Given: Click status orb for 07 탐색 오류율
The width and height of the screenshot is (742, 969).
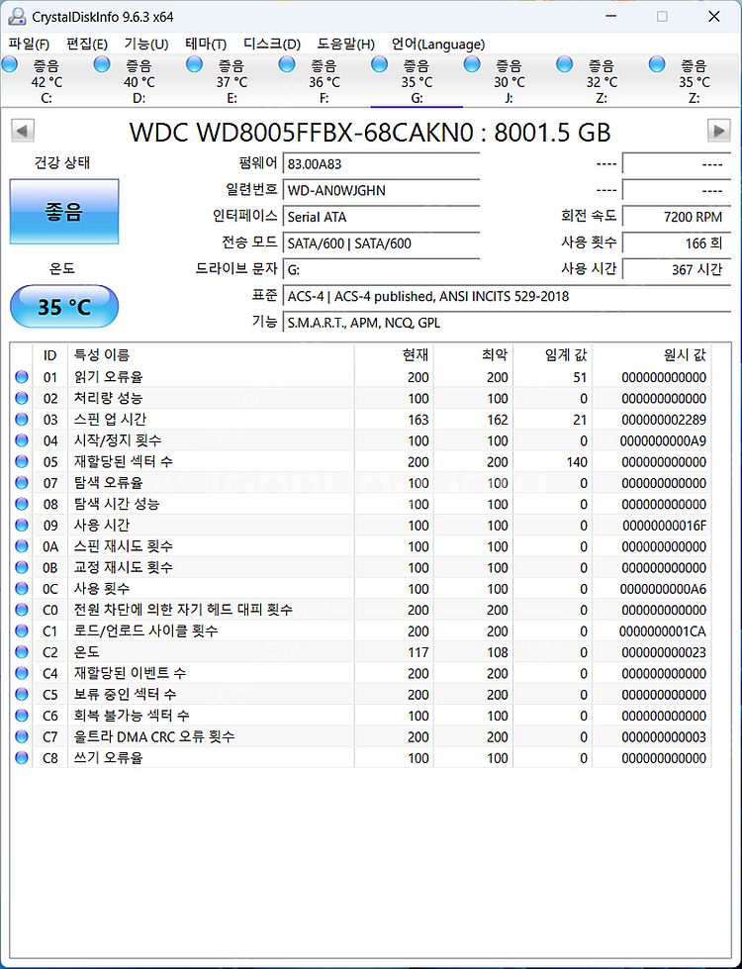Looking at the screenshot, I should point(22,483).
